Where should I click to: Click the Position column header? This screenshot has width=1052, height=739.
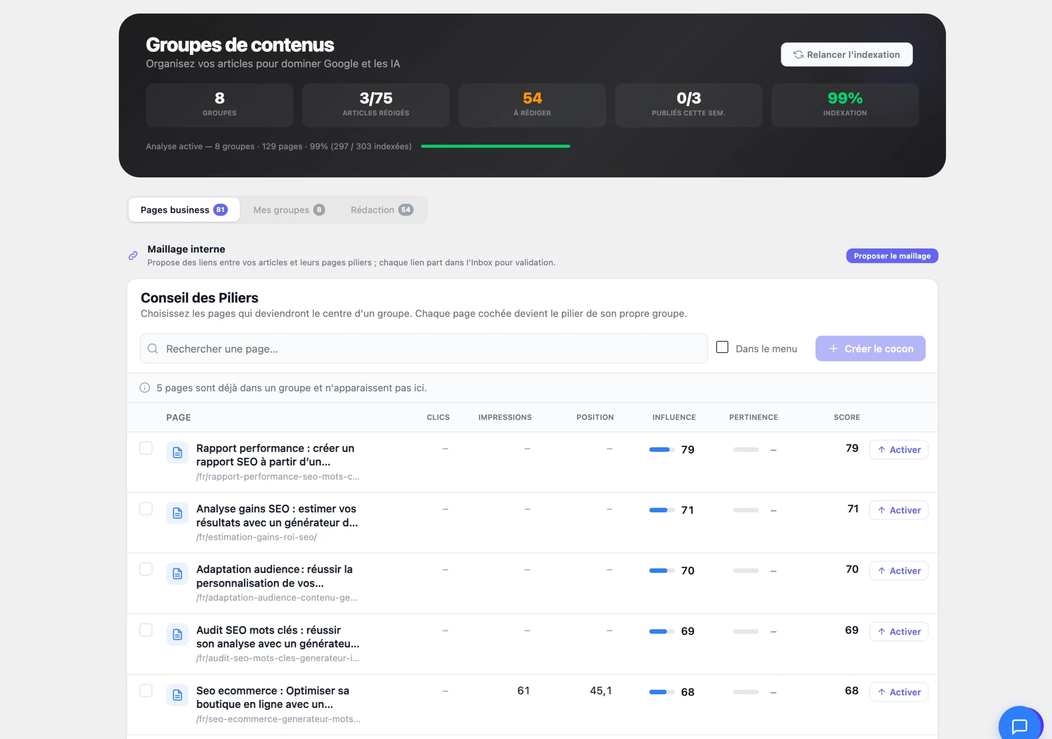click(x=595, y=417)
